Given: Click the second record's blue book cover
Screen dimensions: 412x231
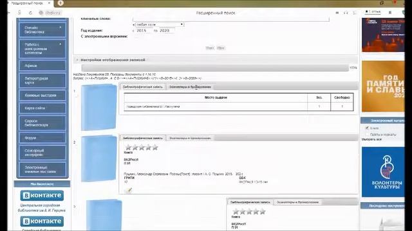Looking at the screenshot, I should 98,158.
